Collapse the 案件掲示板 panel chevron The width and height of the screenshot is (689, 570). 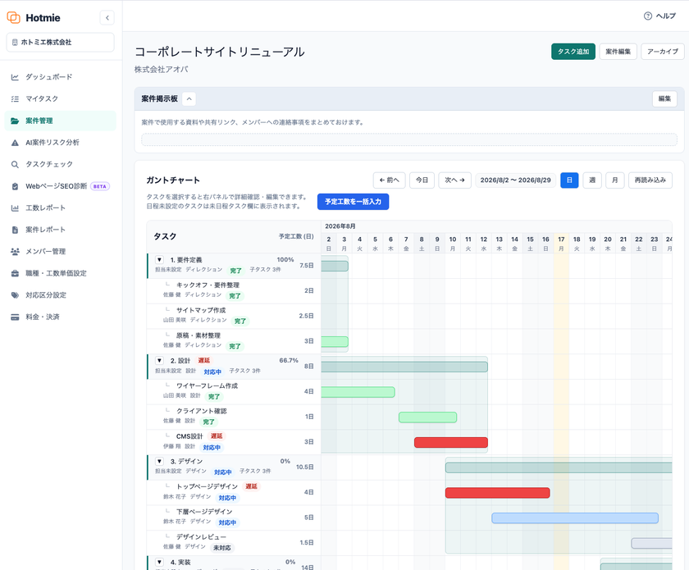click(x=189, y=99)
